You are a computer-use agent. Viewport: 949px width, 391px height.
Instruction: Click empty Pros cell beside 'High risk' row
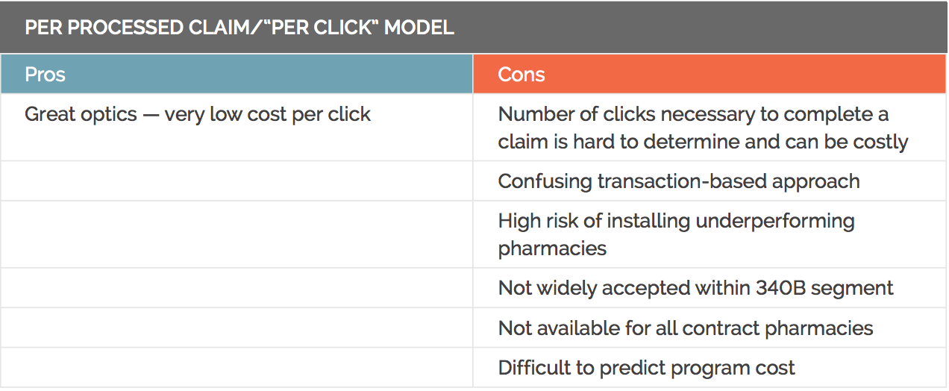point(237,234)
